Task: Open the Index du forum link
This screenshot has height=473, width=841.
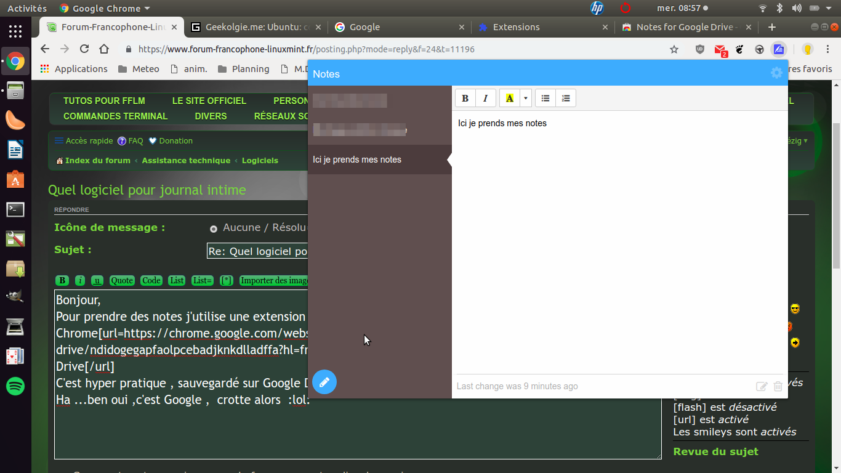Action: [x=97, y=161]
